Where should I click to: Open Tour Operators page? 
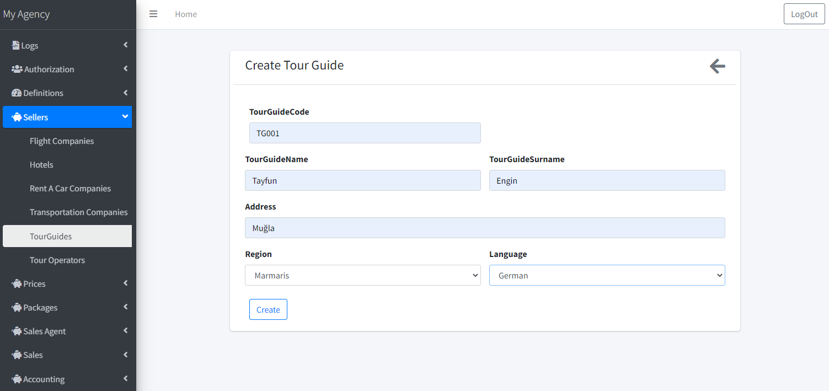tap(57, 260)
